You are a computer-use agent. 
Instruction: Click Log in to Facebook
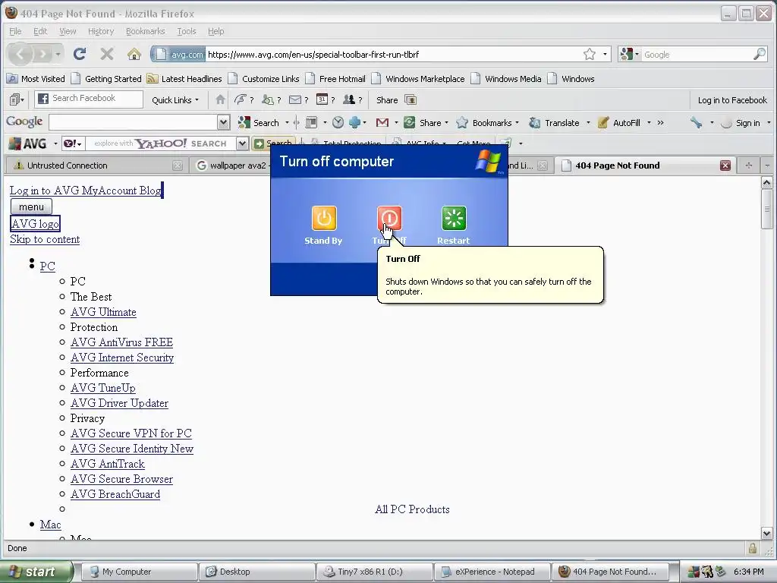(x=732, y=100)
